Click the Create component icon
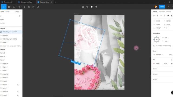The height and width of the screenshot is (97, 173). tap(87, 7)
